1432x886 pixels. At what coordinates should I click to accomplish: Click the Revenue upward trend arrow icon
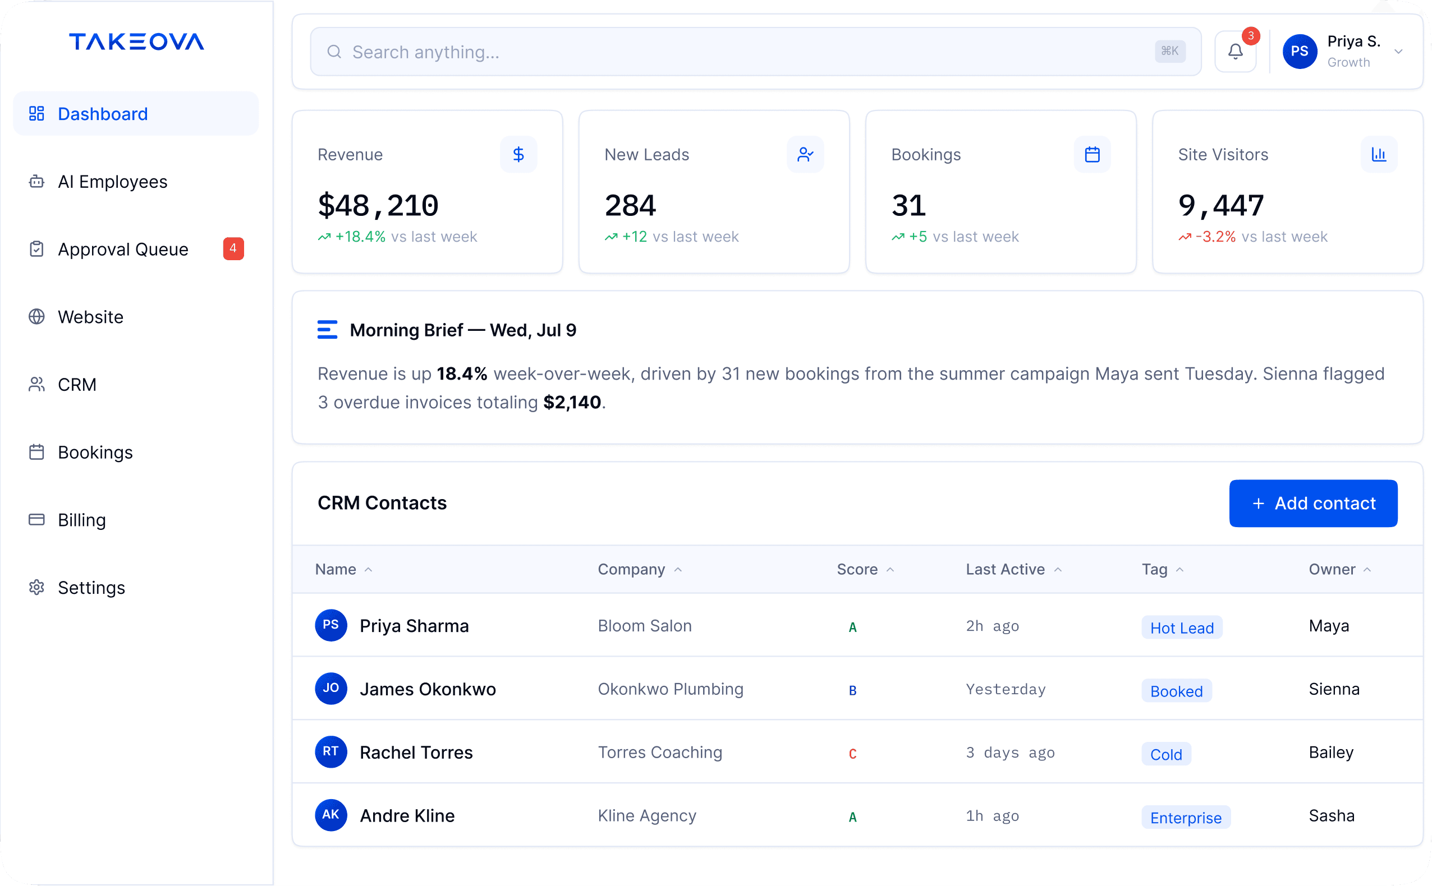(324, 237)
